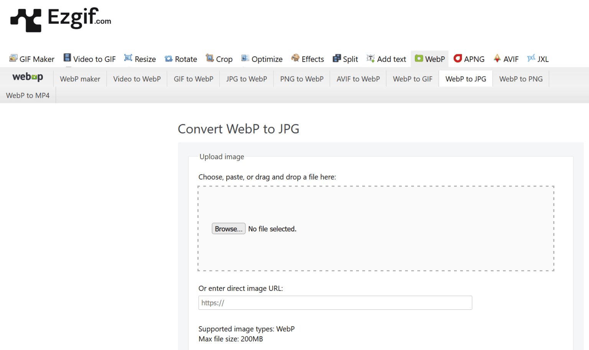Select the Rotate tool

coord(181,59)
